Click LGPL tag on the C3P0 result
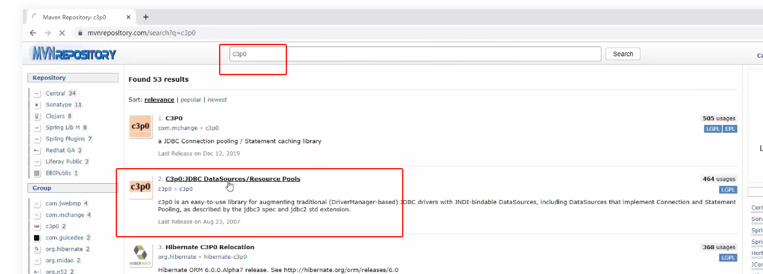 [713, 129]
